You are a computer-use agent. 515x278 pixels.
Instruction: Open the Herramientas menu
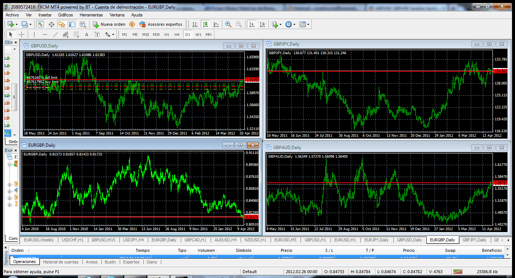tap(91, 15)
